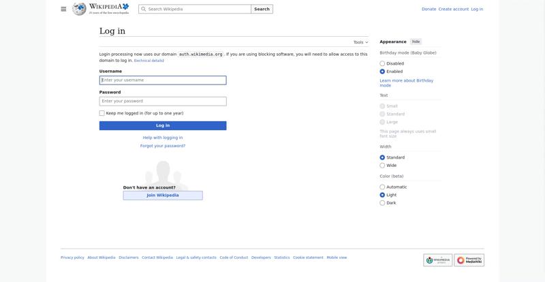
Task: Open the hamburger main menu icon
Action: [63, 9]
